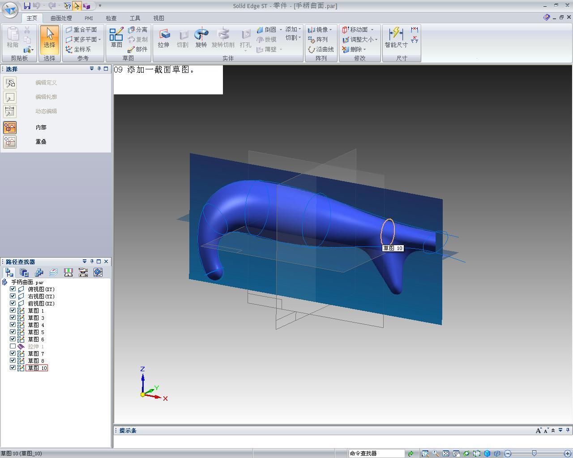Viewport: 573px width, 458px height.
Task: Switch to the 视图 (View) tab
Action: pos(158,18)
